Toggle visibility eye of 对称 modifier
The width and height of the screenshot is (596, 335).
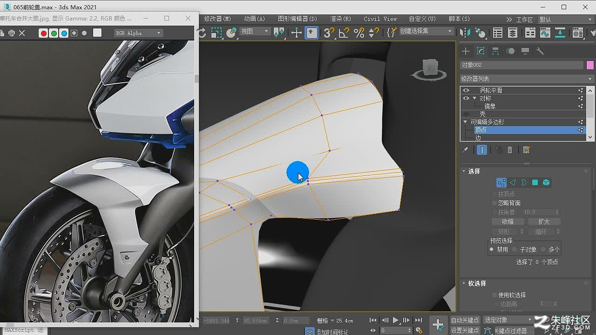pos(466,98)
